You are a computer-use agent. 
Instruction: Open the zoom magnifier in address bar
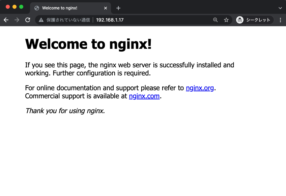[x=216, y=20]
